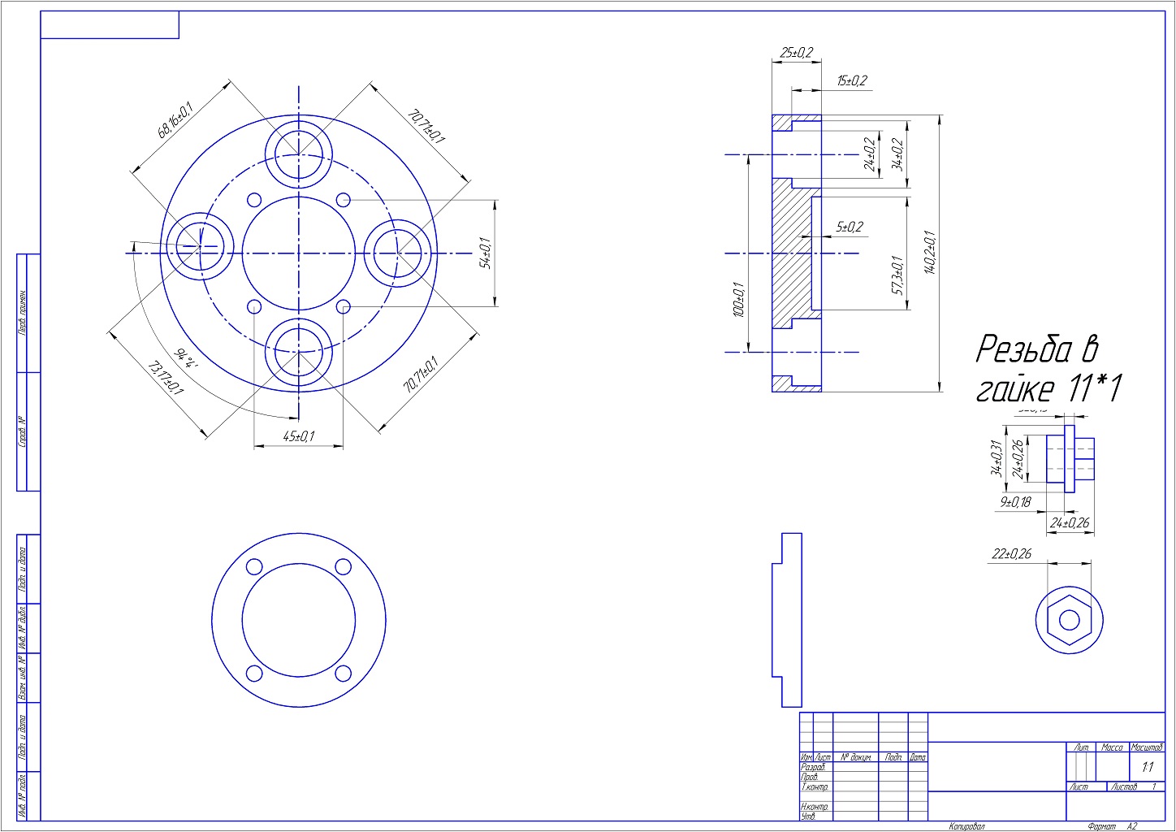
Task: Click the 'Масса' title block cell
Action: point(1112,747)
